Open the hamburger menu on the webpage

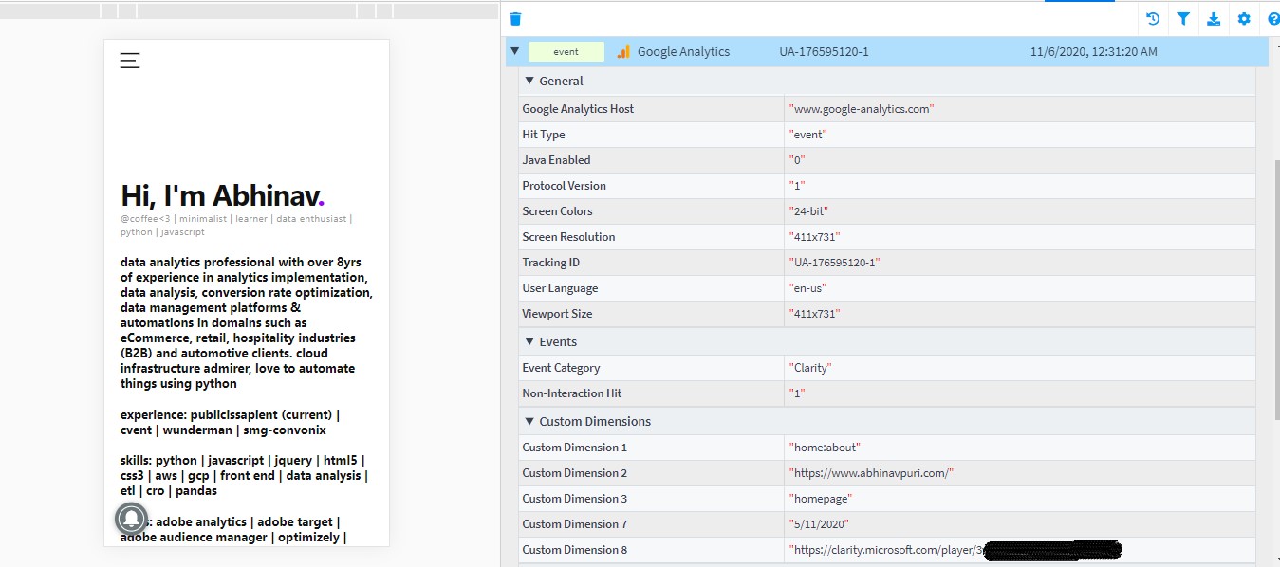coord(130,61)
